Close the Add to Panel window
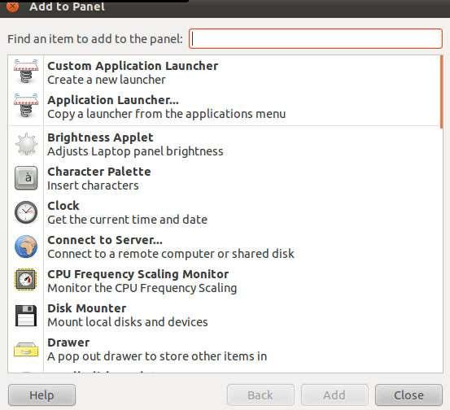The width and height of the screenshot is (450, 410). (x=13, y=7)
